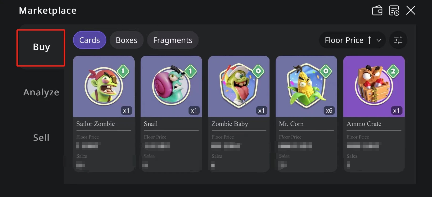This screenshot has height=197, width=432.
Task: Open the Ammo Crate card image
Action: 374,86
